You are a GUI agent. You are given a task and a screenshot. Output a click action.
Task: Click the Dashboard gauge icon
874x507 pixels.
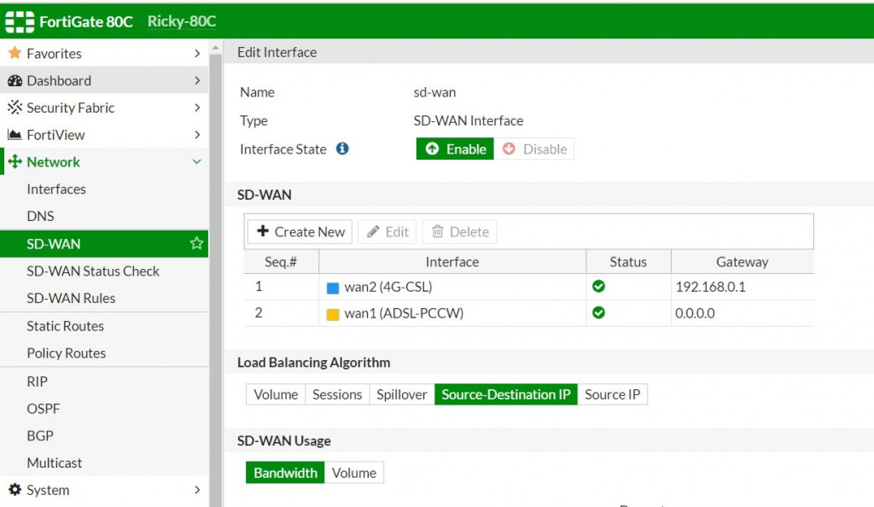(x=15, y=81)
